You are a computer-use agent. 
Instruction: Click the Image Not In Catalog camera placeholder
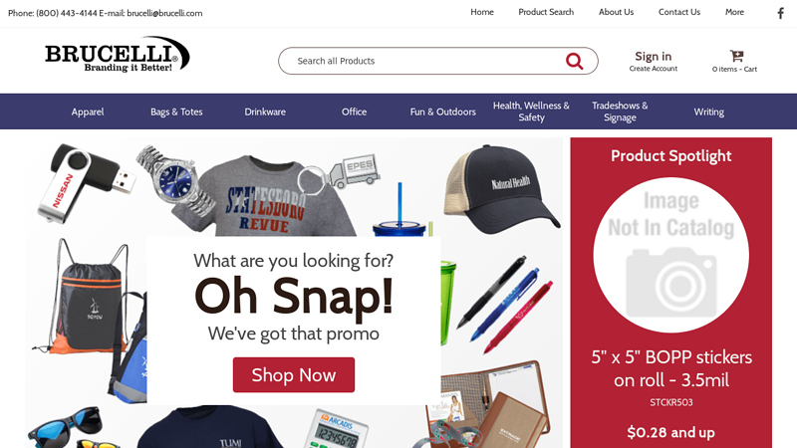(x=670, y=255)
